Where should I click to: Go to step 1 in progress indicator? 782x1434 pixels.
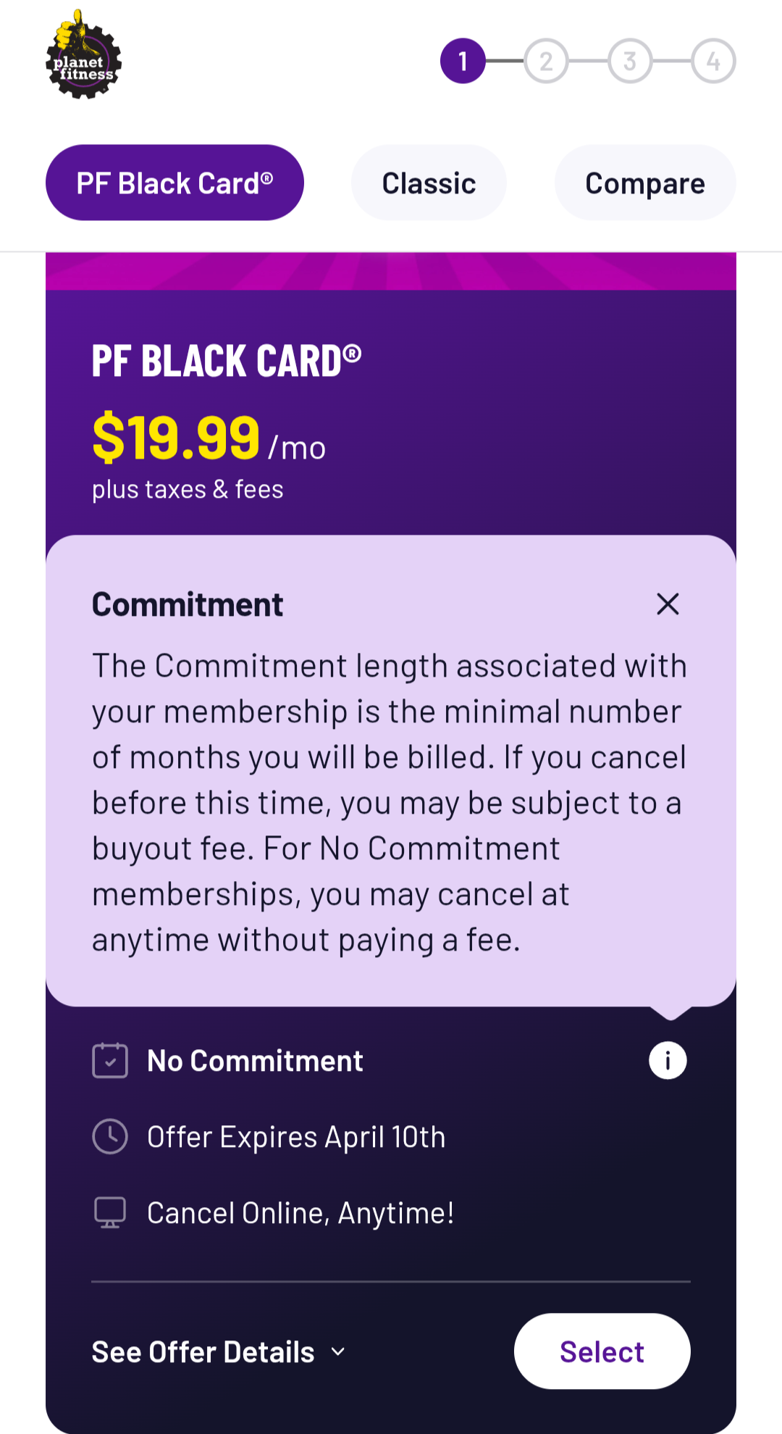[x=463, y=61]
